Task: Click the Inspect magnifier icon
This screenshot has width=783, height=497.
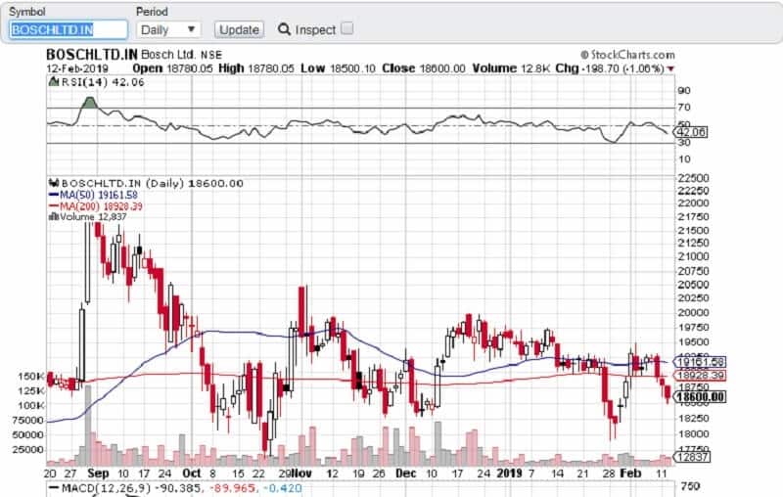Action: (284, 29)
